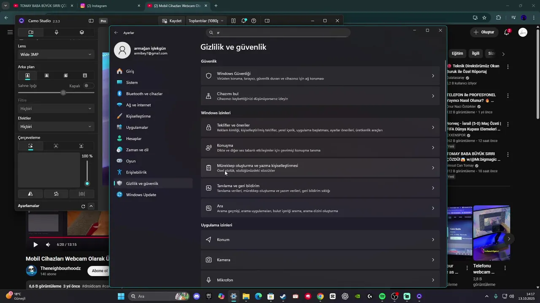Screen dimensions: 540x303
Task: Click the pause/split icon in Camo Studio toolbar
Action: coord(234,21)
